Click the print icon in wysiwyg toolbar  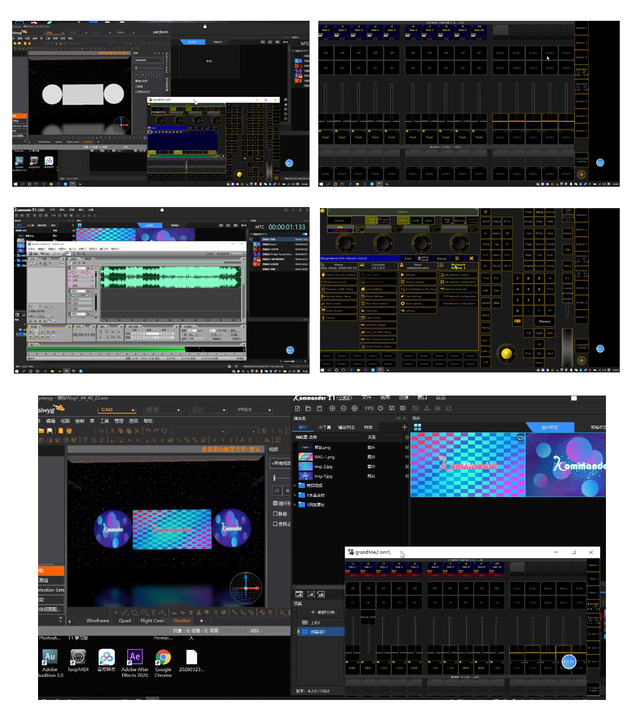pos(69,431)
